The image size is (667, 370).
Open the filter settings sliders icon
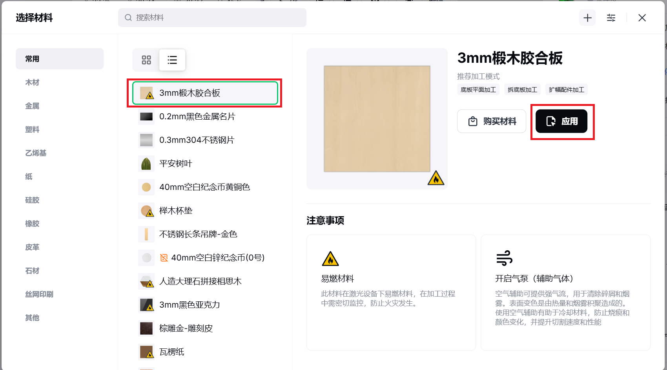point(611,18)
